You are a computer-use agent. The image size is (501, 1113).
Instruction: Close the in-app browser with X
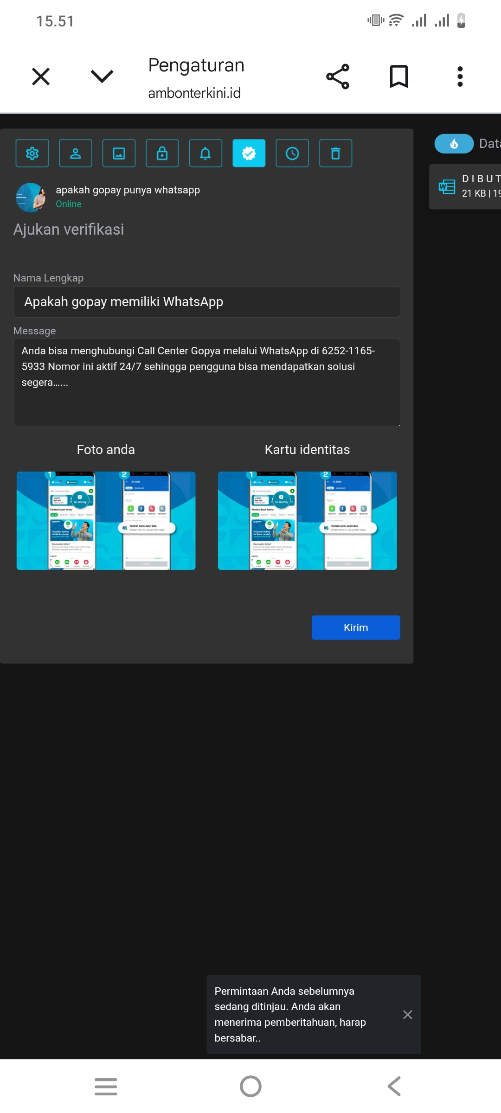[41, 77]
